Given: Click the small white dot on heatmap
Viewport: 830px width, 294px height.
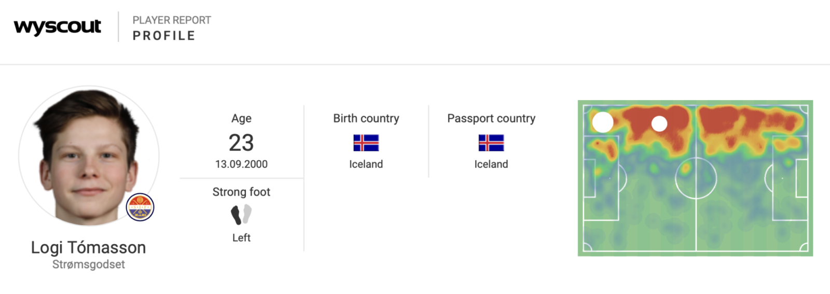Looking at the screenshot, I should 659,123.
